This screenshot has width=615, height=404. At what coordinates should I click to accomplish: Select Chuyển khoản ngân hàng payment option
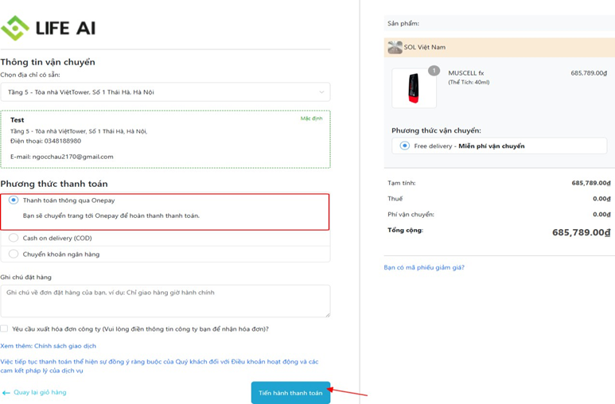(x=14, y=254)
